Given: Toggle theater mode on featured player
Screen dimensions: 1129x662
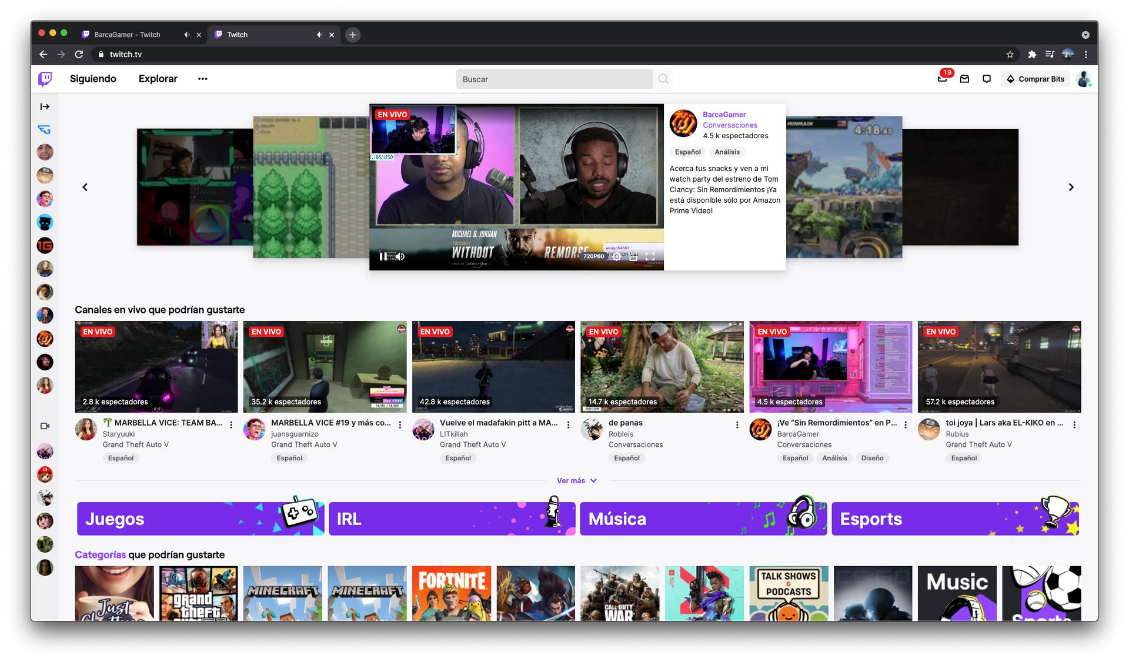Looking at the screenshot, I should tap(633, 256).
